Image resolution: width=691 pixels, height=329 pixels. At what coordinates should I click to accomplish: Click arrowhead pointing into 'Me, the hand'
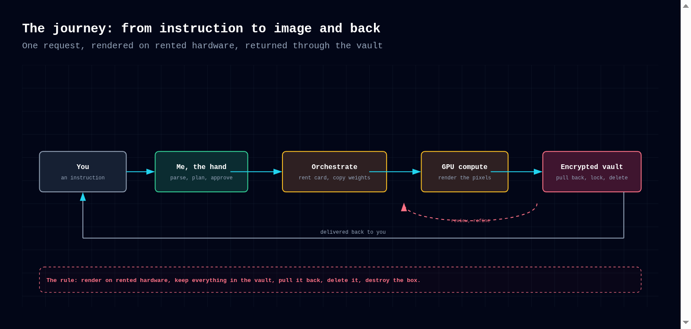[x=151, y=172]
